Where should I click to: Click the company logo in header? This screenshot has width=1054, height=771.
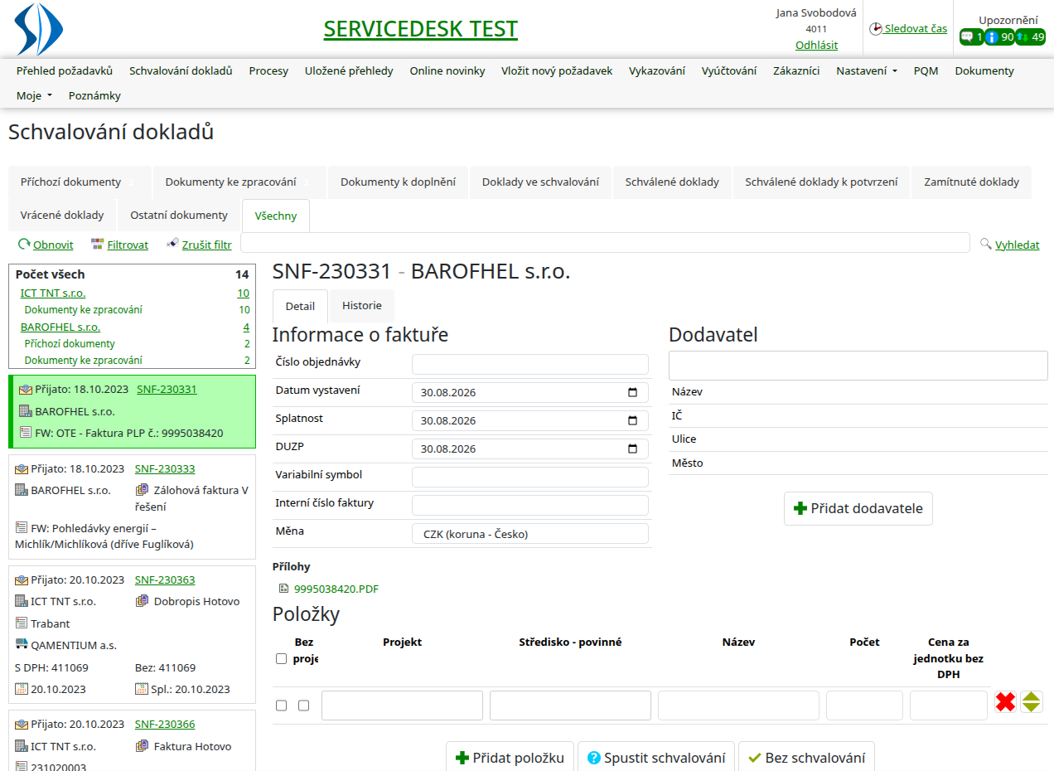(x=39, y=29)
